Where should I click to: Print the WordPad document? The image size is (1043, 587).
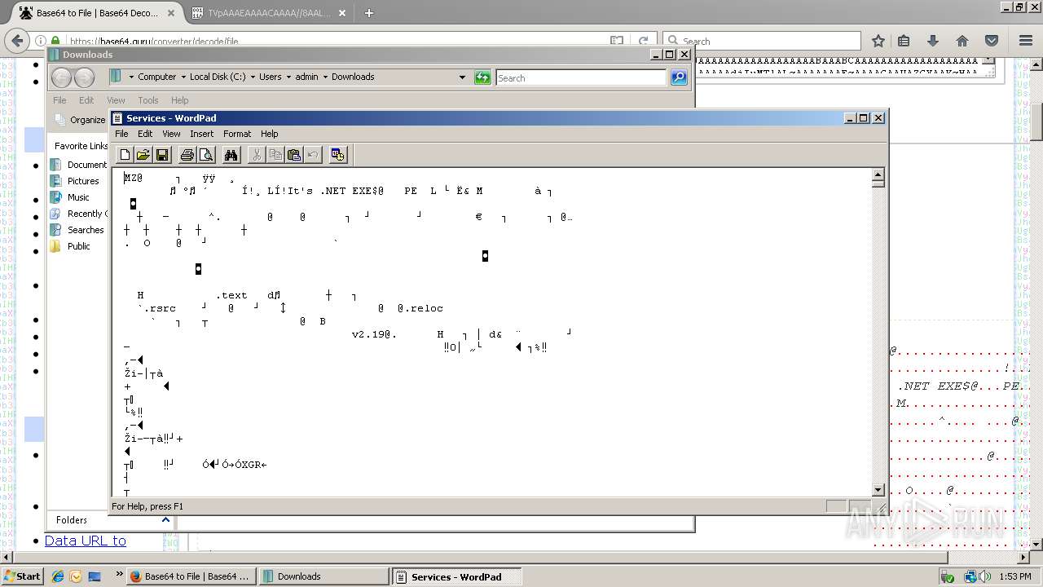click(187, 154)
